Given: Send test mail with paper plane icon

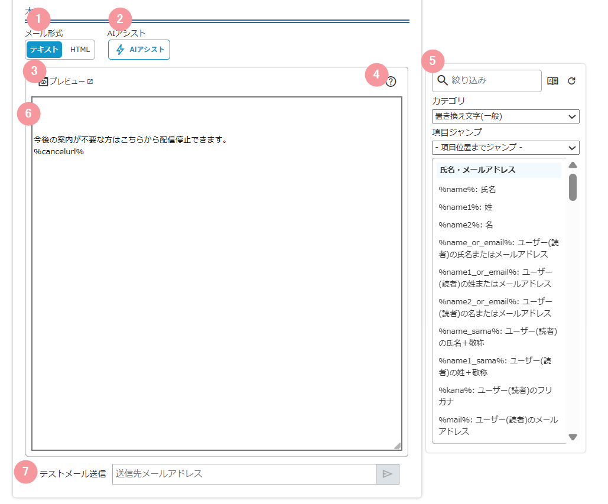Looking at the screenshot, I should pos(388,474).
